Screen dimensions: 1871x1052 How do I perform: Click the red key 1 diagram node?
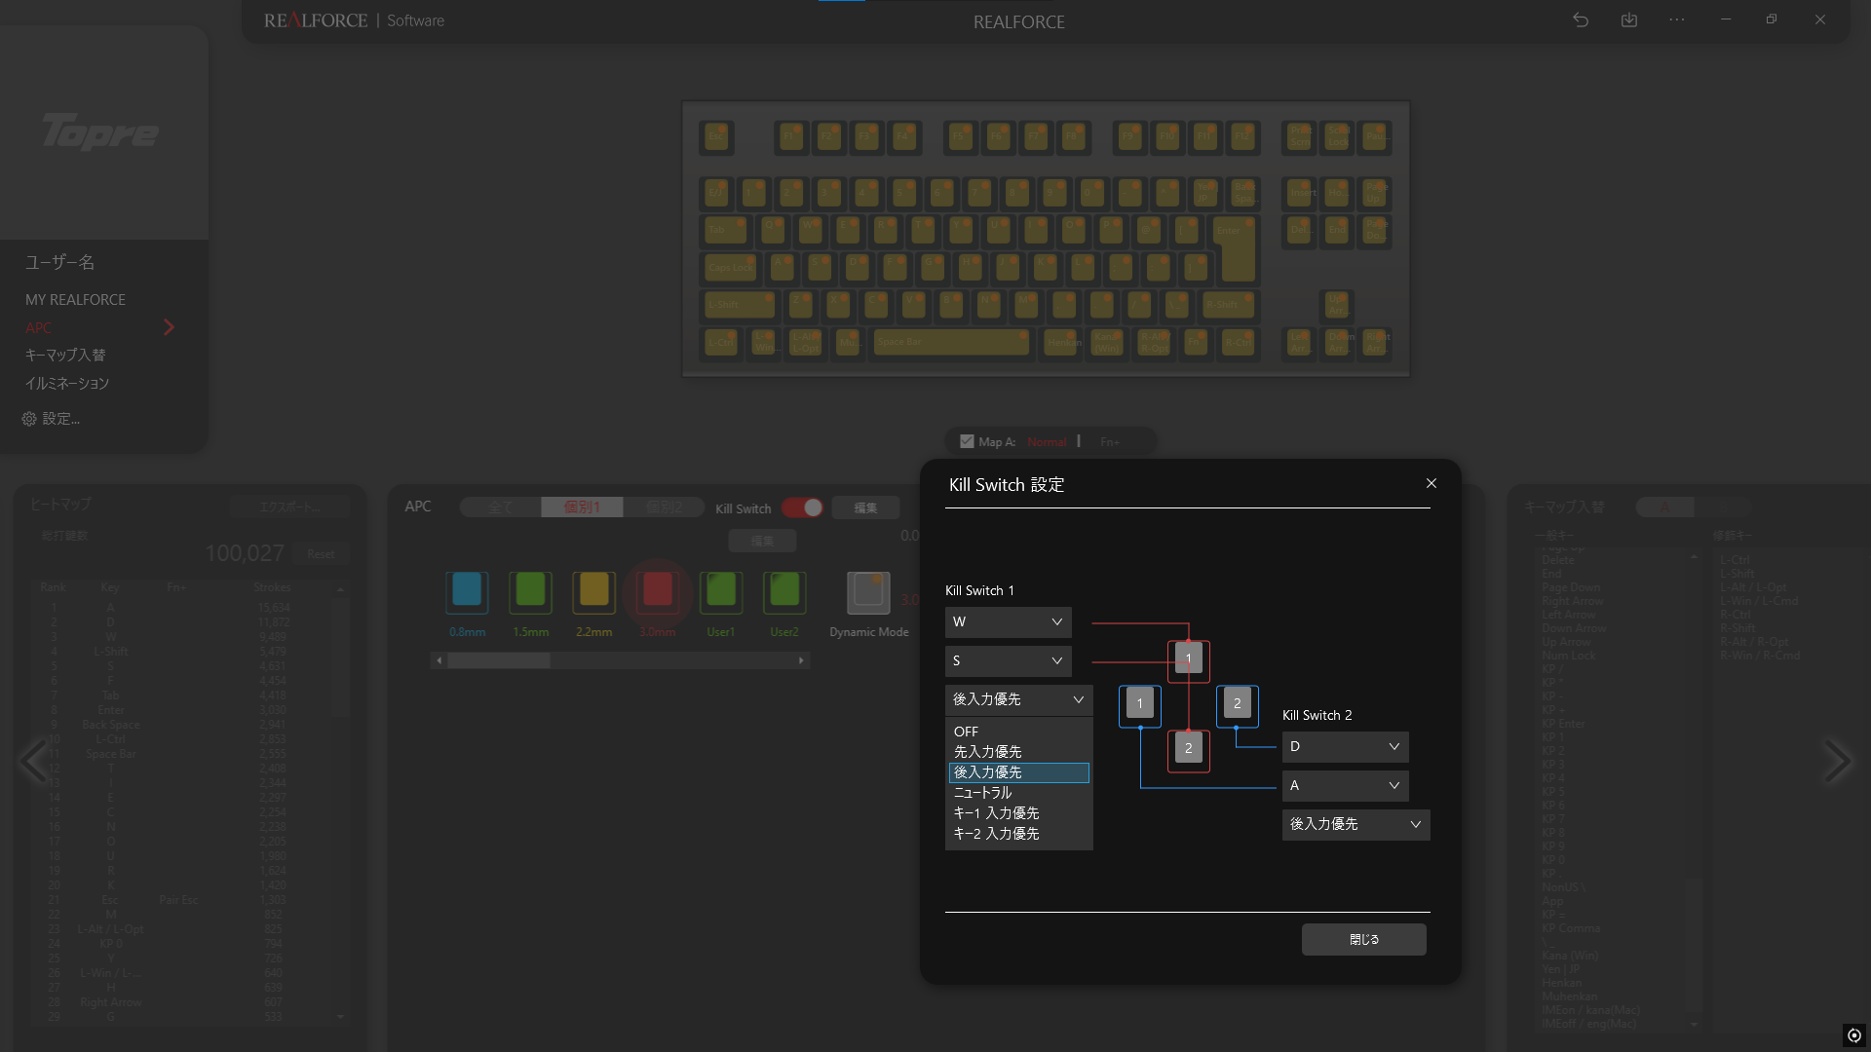(1188, 659)
